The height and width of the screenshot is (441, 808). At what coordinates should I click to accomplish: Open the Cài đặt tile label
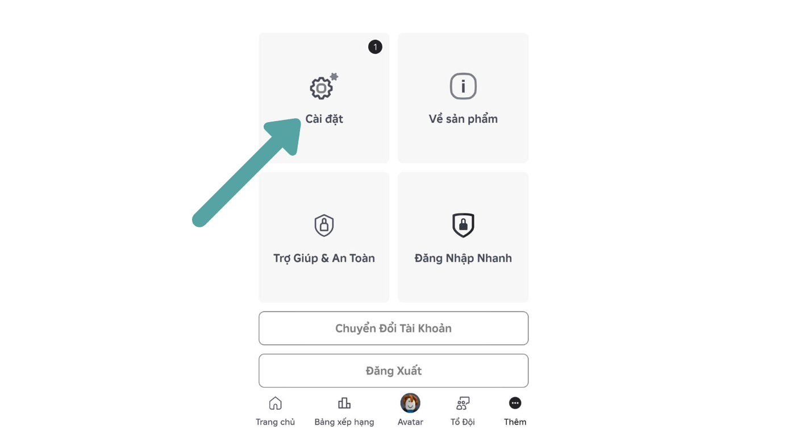click(324, 119)
